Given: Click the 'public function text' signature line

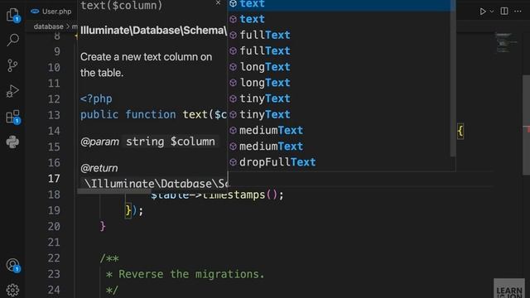Looking at the screenshot, I should point(153,114).
